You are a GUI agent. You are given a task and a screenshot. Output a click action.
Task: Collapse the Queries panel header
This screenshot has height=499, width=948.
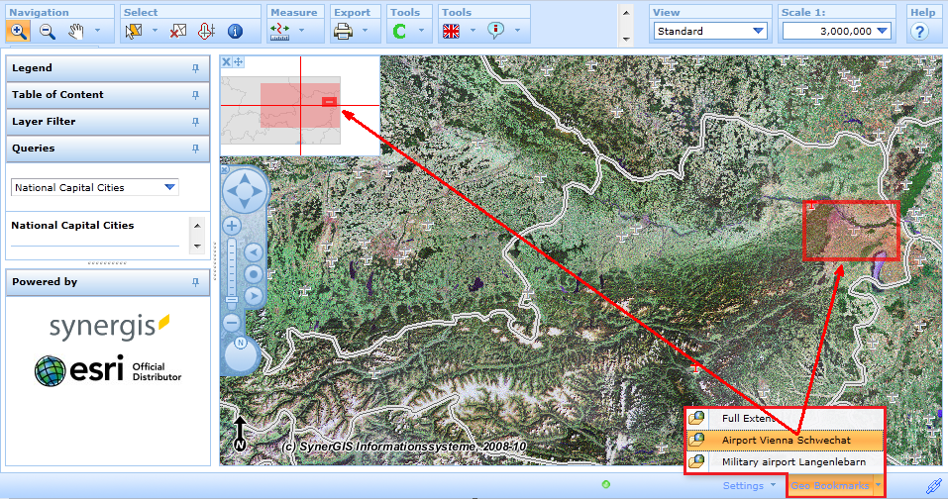(x=108, y=149)
